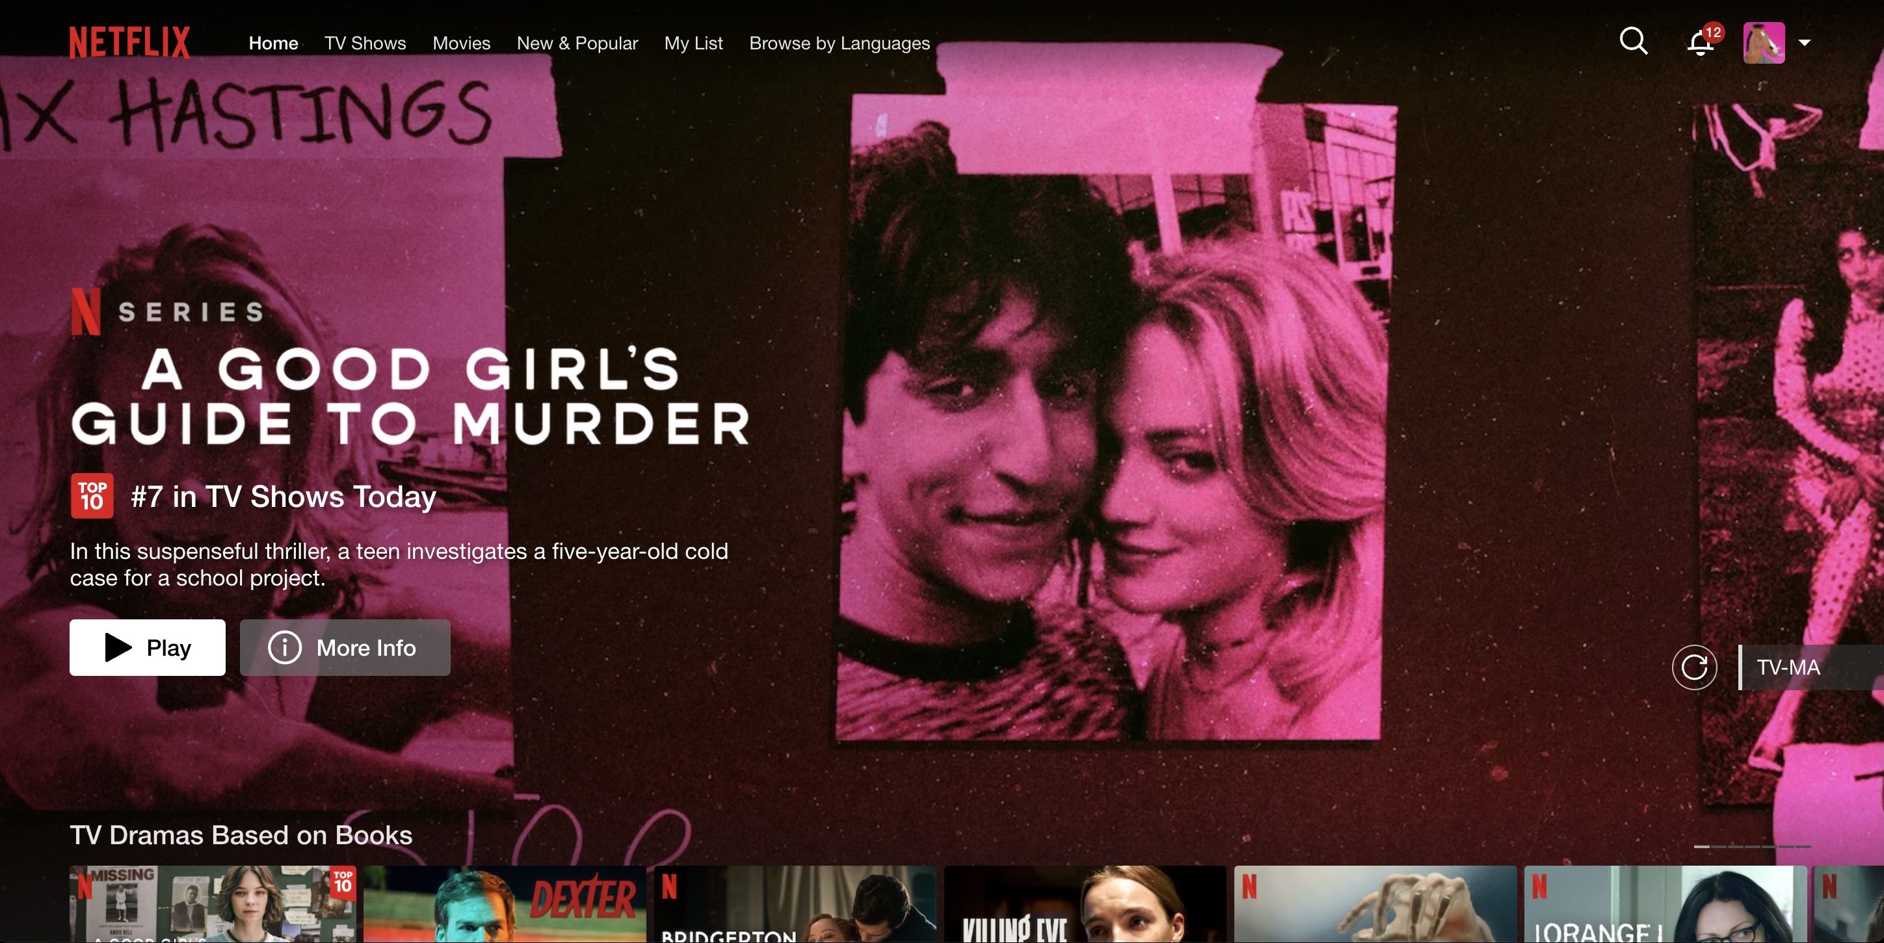Select the A Good Girl's Guide thumbnail in the row
This screenshot has height=943, width=1884.
click(x=212, y=904)
